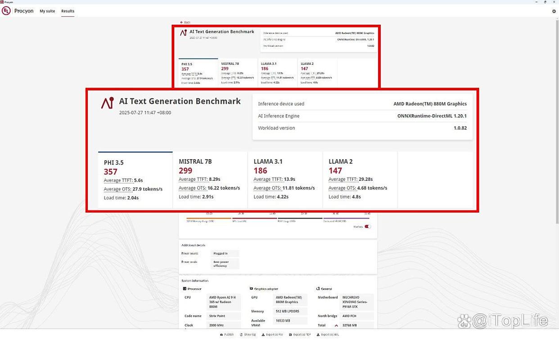
Task: Open the Show log button
Action: (248, 335)
